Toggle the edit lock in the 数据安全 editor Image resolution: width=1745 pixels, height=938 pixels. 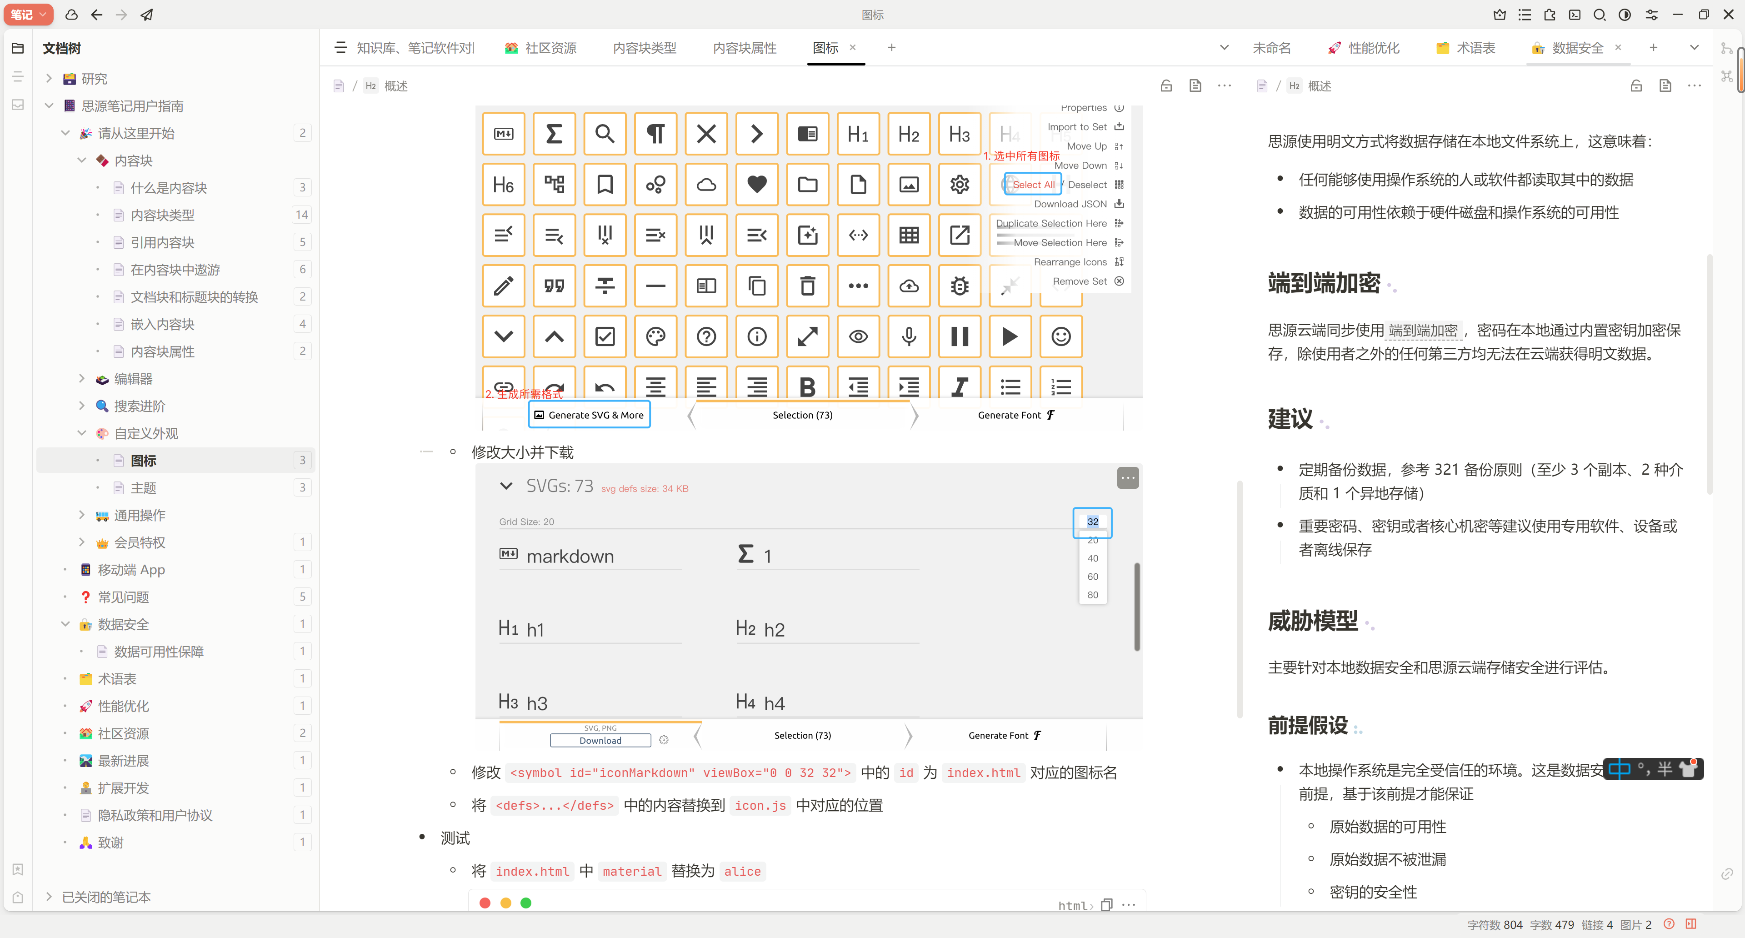click(x=1636, y=85)
